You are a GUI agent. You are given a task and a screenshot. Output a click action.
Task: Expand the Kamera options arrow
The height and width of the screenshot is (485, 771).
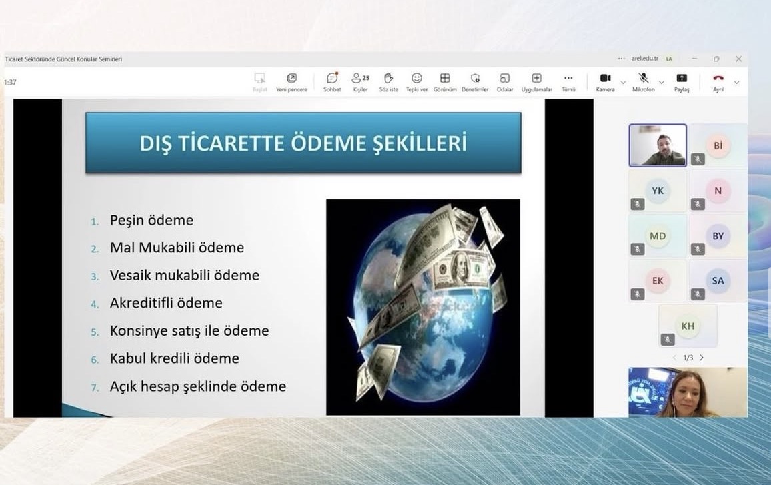623,83
